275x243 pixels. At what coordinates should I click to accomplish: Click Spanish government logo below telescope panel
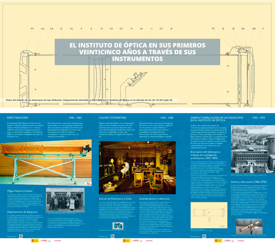(x=218, y=241)
